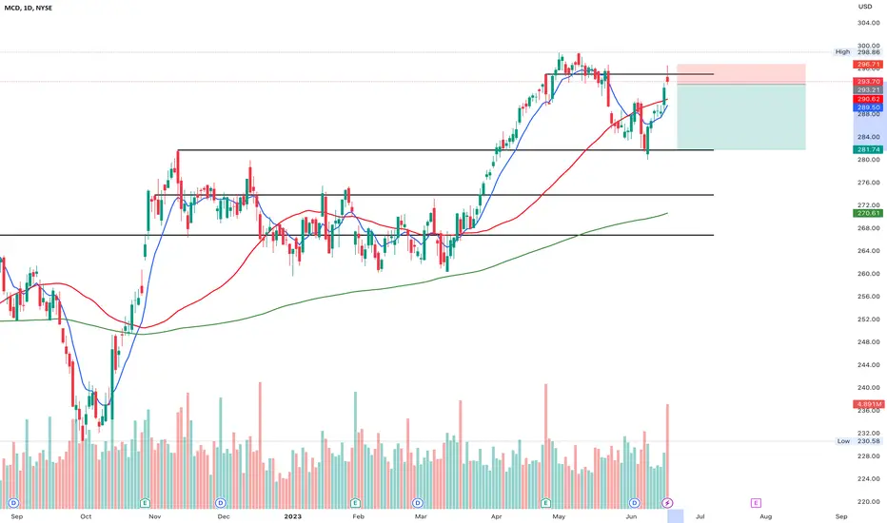
Task: Click the Low 230.58 price label
Action: tap(858, 441)
